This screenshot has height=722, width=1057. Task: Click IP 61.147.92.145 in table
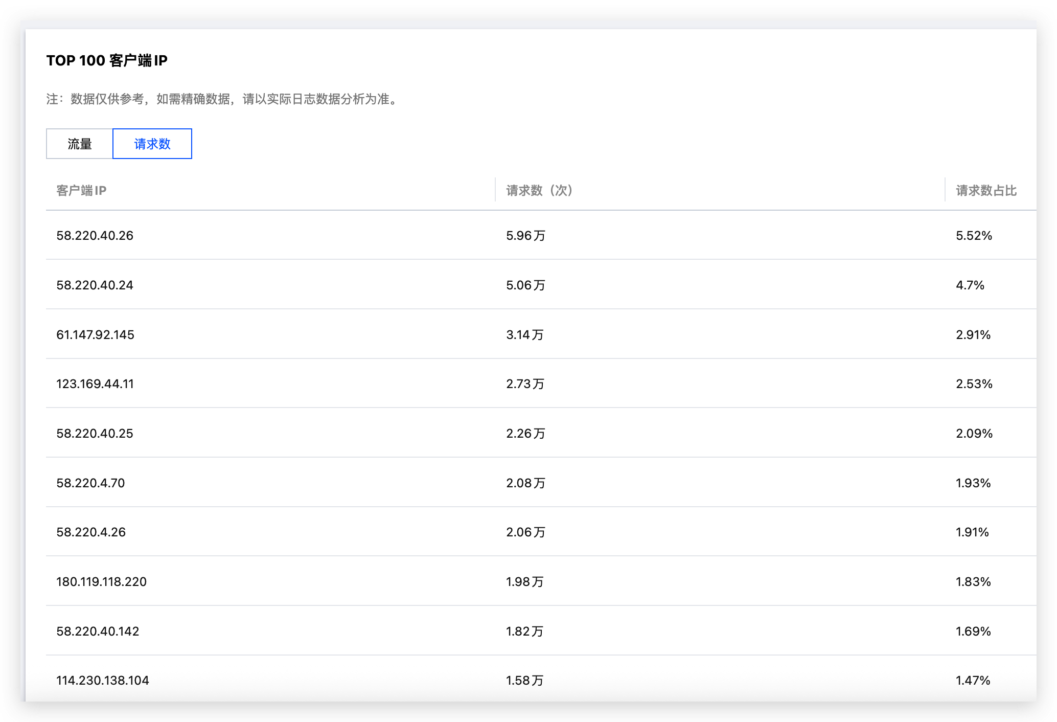(x=95, y=335)
